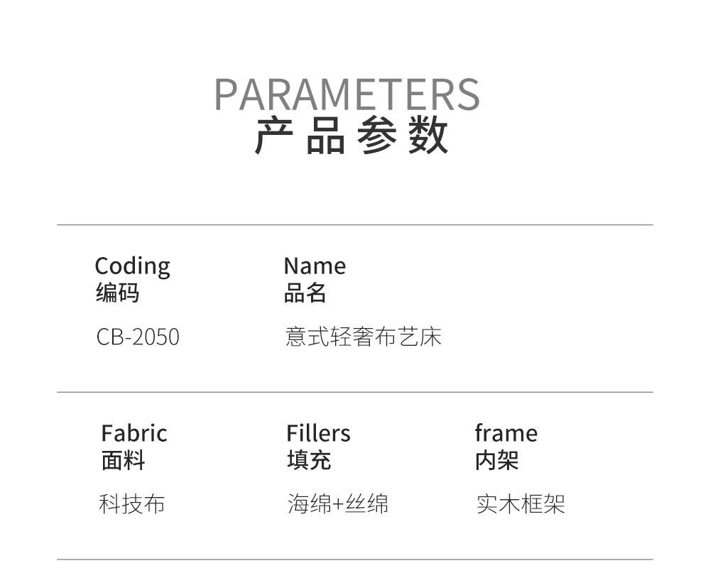Click the divider line below 科技布

(x=354, y=560)
